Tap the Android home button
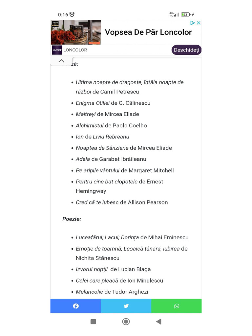 tap(126, 322)
